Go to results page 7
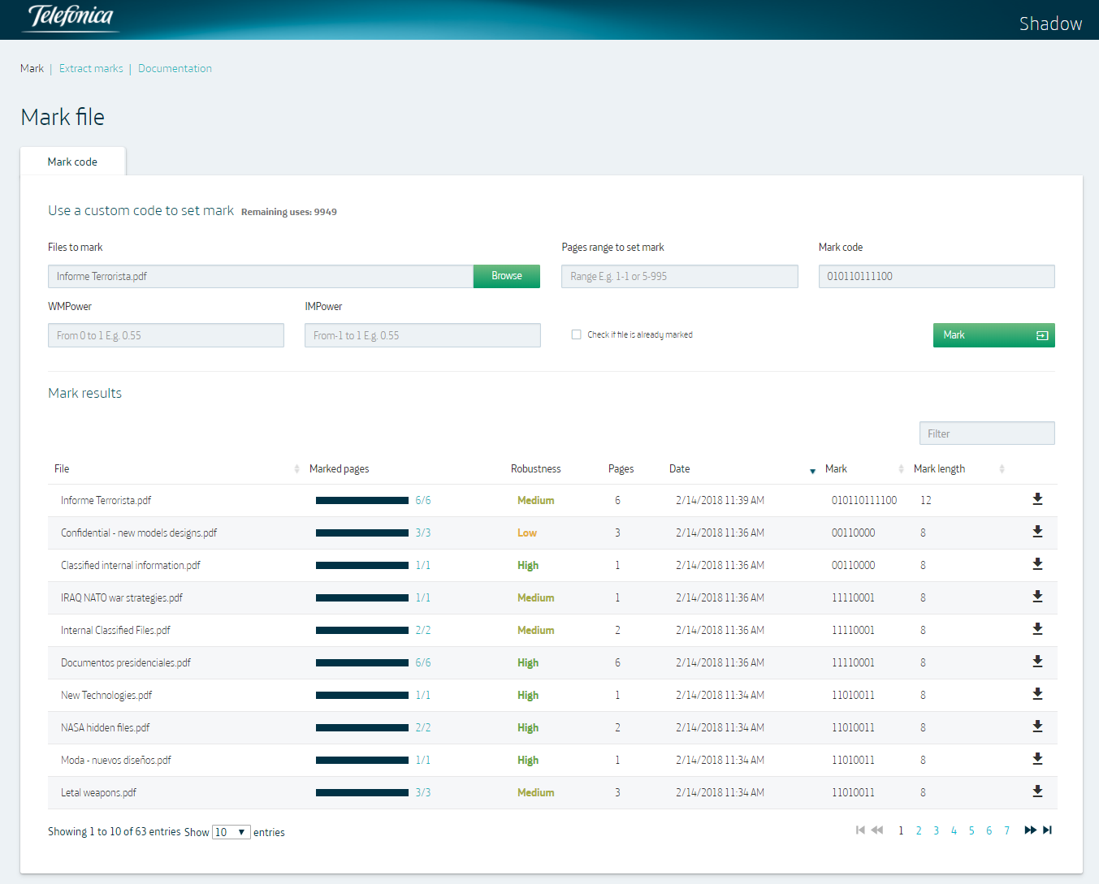Screen dimensions: 1099x884 (1006, 830)
